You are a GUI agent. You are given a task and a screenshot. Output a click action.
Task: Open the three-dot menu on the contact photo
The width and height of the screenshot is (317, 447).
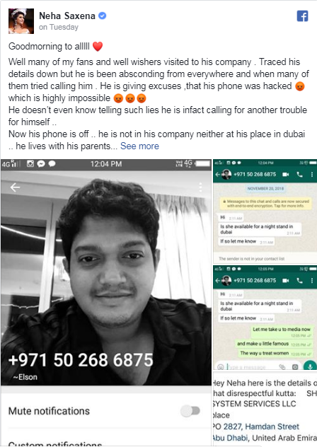[x=200, y=187]
